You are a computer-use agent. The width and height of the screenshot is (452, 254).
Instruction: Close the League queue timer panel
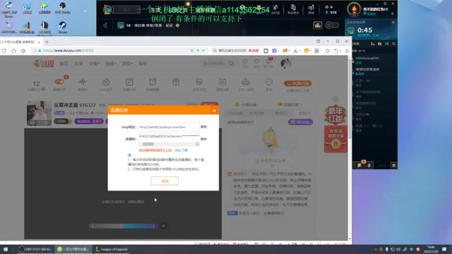pyautogui.click(x=393, y=22)
